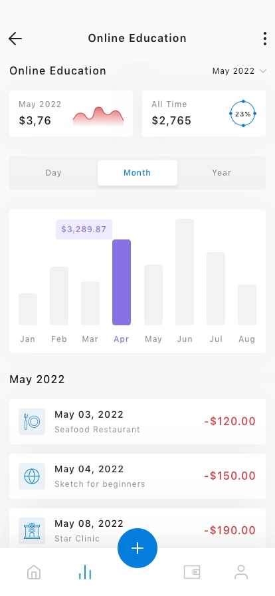Click the fork and plate restaurant icon
This screenshot has width=275, height=596.
(x=32, y=422)
